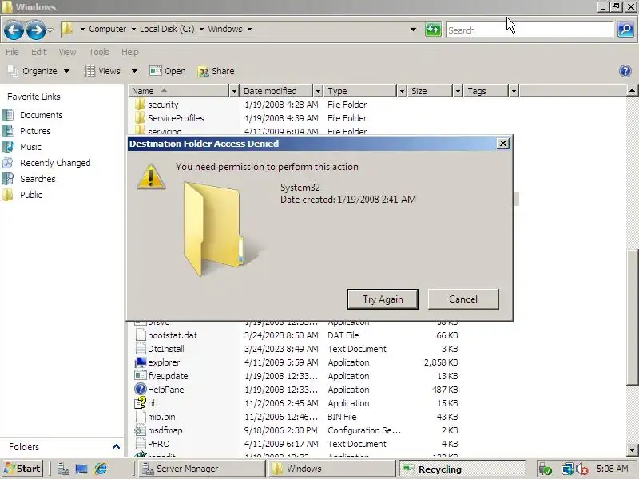The width and height of the screenshot is (639, 479).
Task: Click scrollbar up arrow in file list
Action: point(632,90)
